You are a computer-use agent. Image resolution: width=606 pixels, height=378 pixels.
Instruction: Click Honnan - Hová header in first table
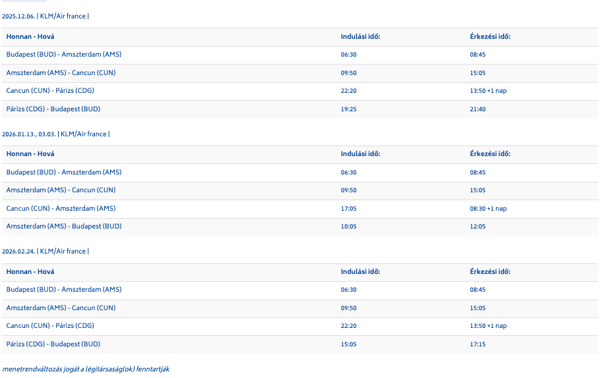(30, 37)
